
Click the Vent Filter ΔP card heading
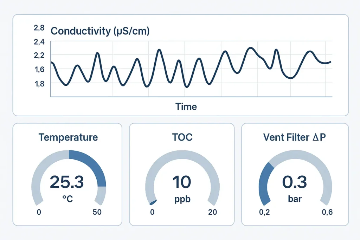pos(295,137)
